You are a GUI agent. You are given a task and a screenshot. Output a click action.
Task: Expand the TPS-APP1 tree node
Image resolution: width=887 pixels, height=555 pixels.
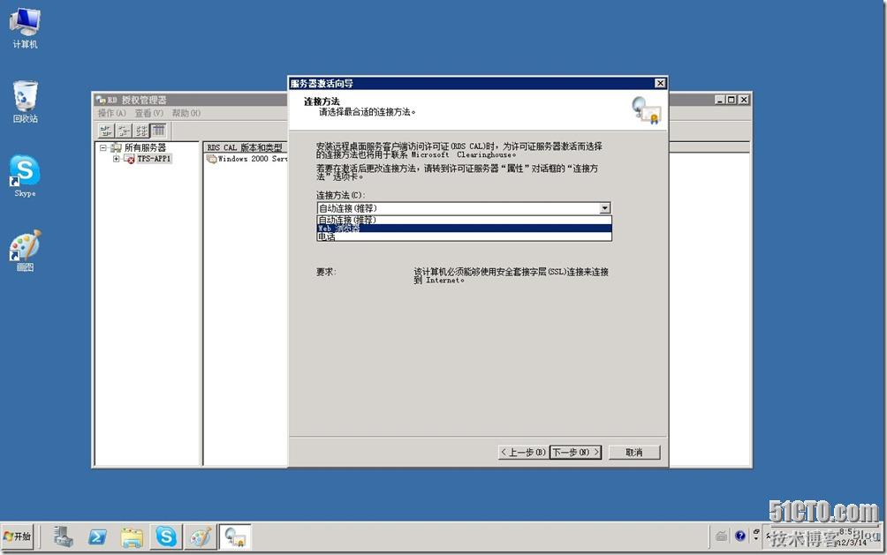click(x=116, y=159)
